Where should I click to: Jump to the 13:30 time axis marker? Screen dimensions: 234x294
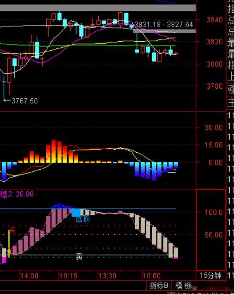point(107,276)
